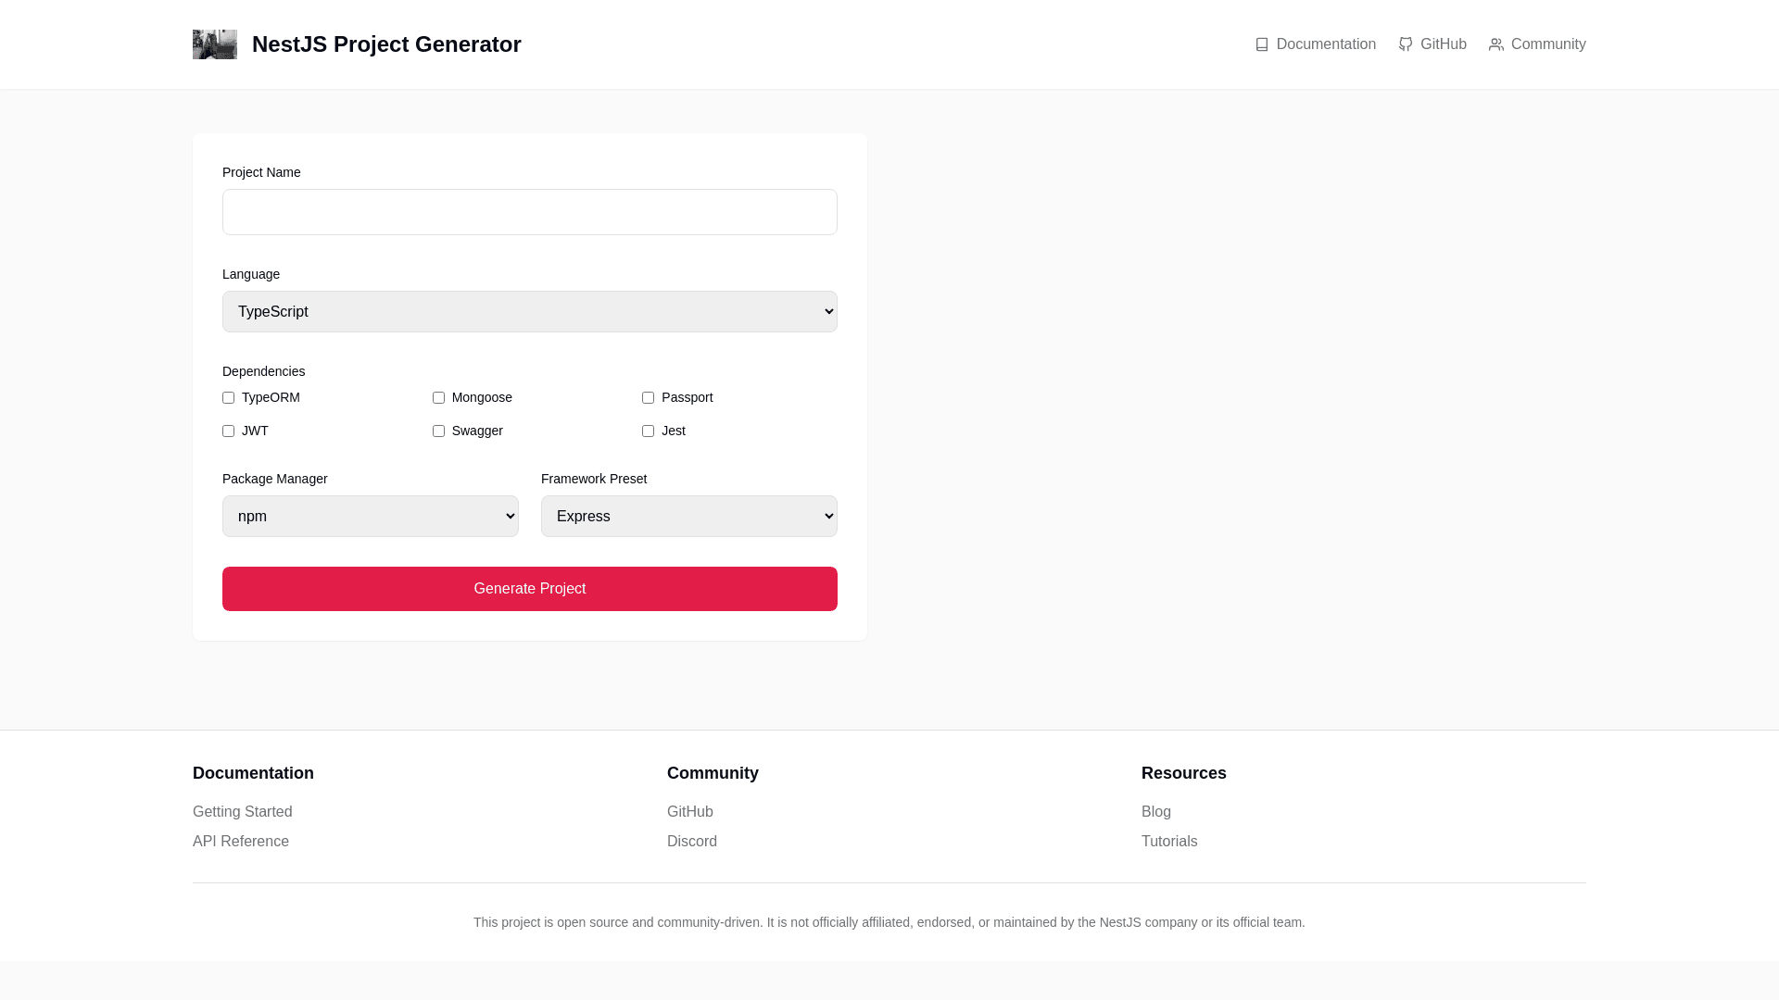This screenshot has width=1779, height=1000.
Task: Click the book icon beside Documentation
Action: point(1261,44)
